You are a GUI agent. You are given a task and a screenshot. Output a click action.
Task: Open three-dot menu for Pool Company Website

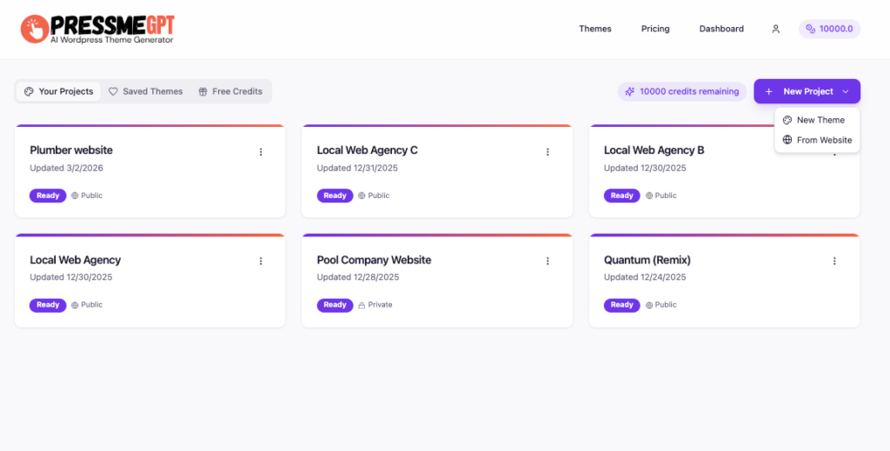coord(548,261)
